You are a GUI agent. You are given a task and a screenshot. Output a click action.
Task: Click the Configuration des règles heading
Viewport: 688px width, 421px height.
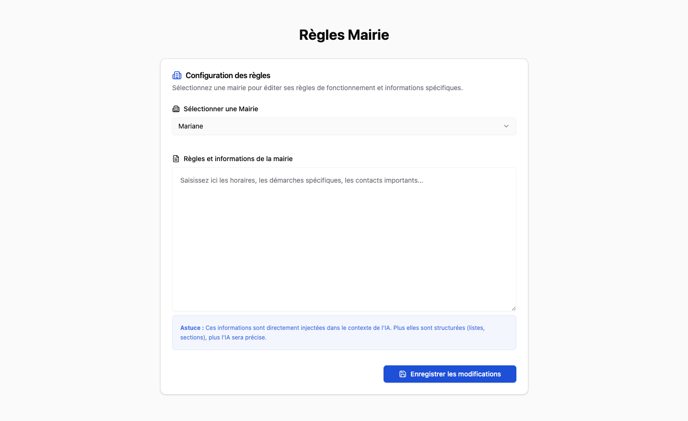click(x=227, y=75)
